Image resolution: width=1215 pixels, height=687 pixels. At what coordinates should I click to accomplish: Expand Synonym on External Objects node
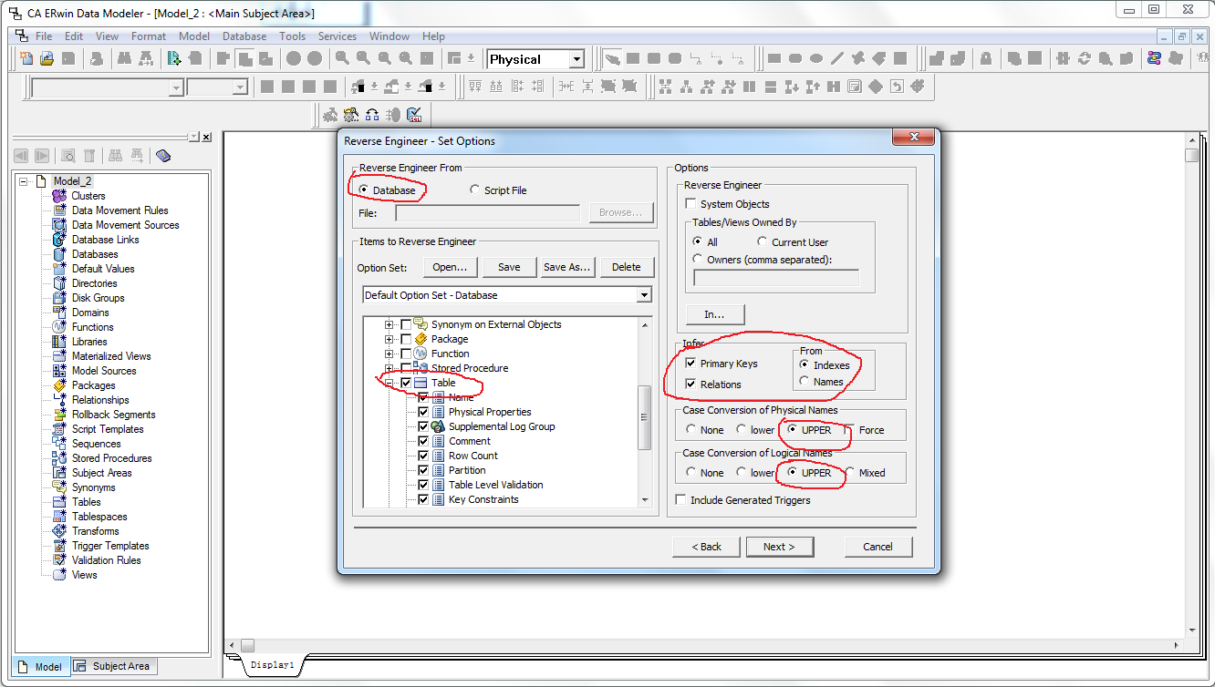point(389,324)
